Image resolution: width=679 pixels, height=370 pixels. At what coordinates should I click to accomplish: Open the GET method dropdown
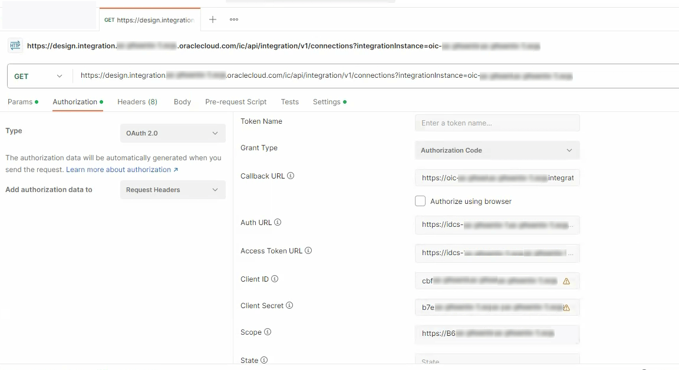(38, 75)
